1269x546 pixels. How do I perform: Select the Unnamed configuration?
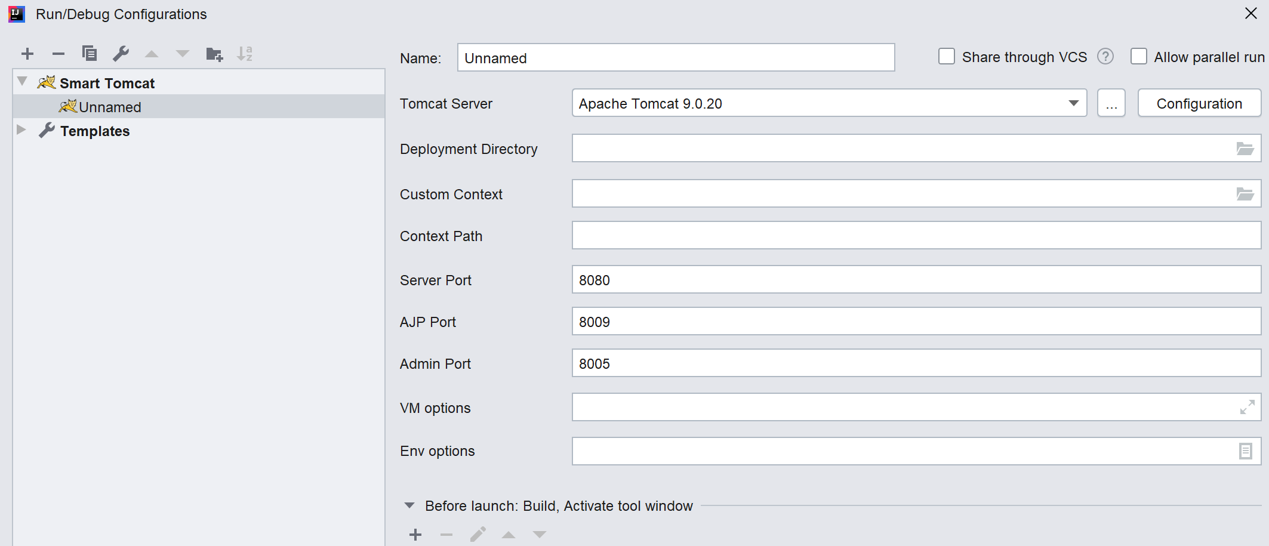[x=199, y=107]
